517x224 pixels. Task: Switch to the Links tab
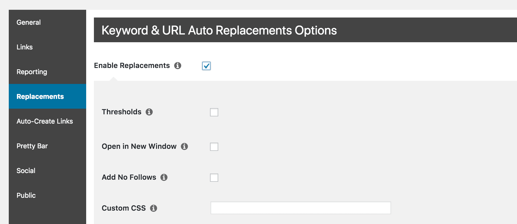(25, 47)
